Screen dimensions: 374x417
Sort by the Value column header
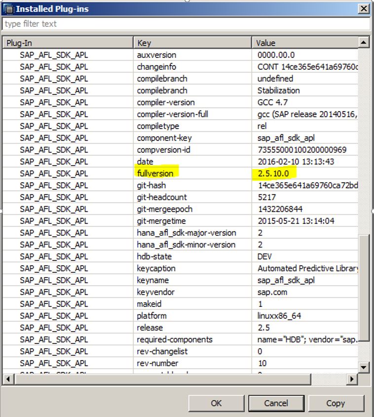coord(305,43)
